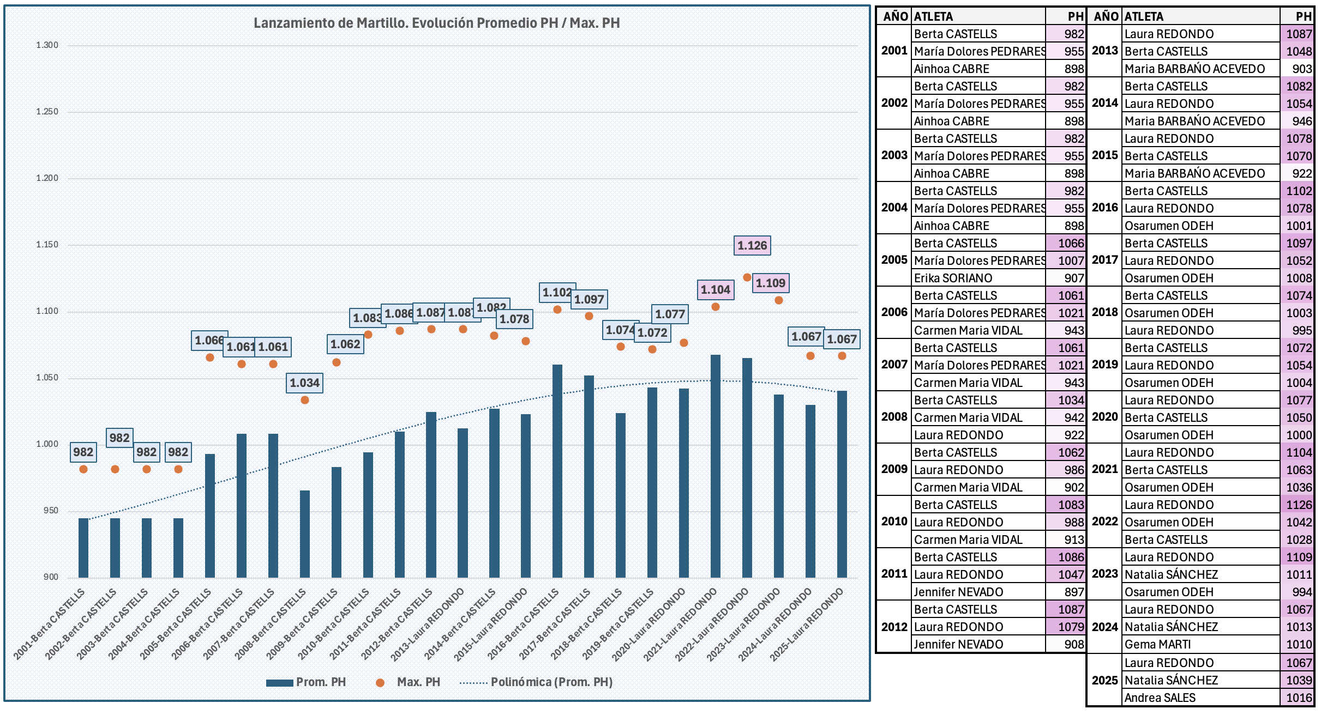Screen dimensions: 1321x715
Task: Select the left AÑO column header
Action: tap(894, 16)
